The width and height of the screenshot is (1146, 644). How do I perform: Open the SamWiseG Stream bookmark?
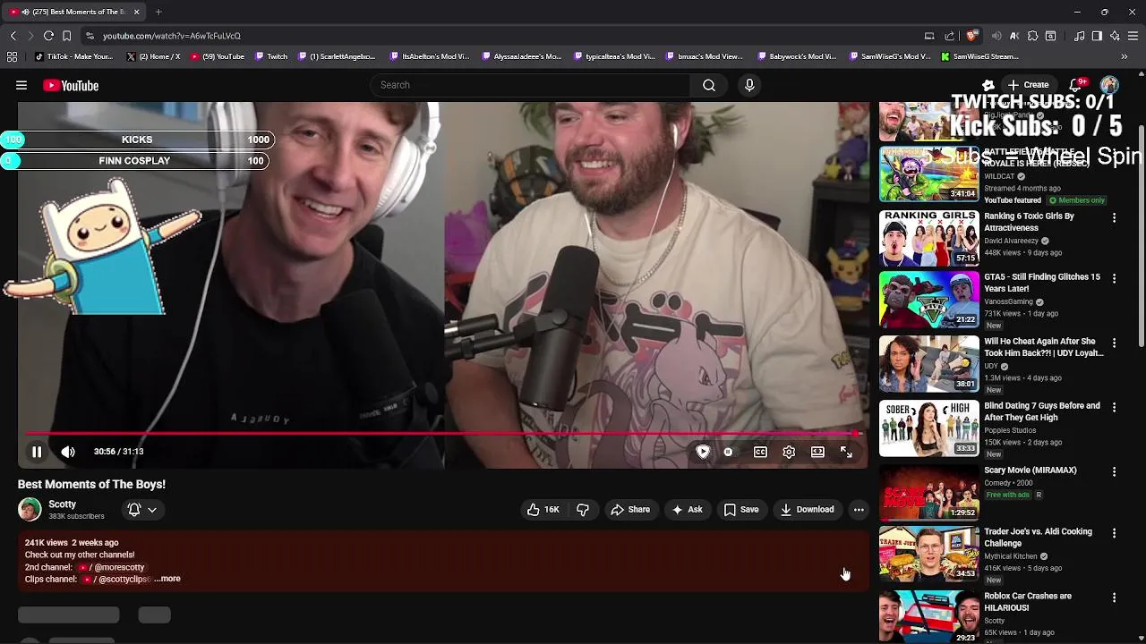979,56
